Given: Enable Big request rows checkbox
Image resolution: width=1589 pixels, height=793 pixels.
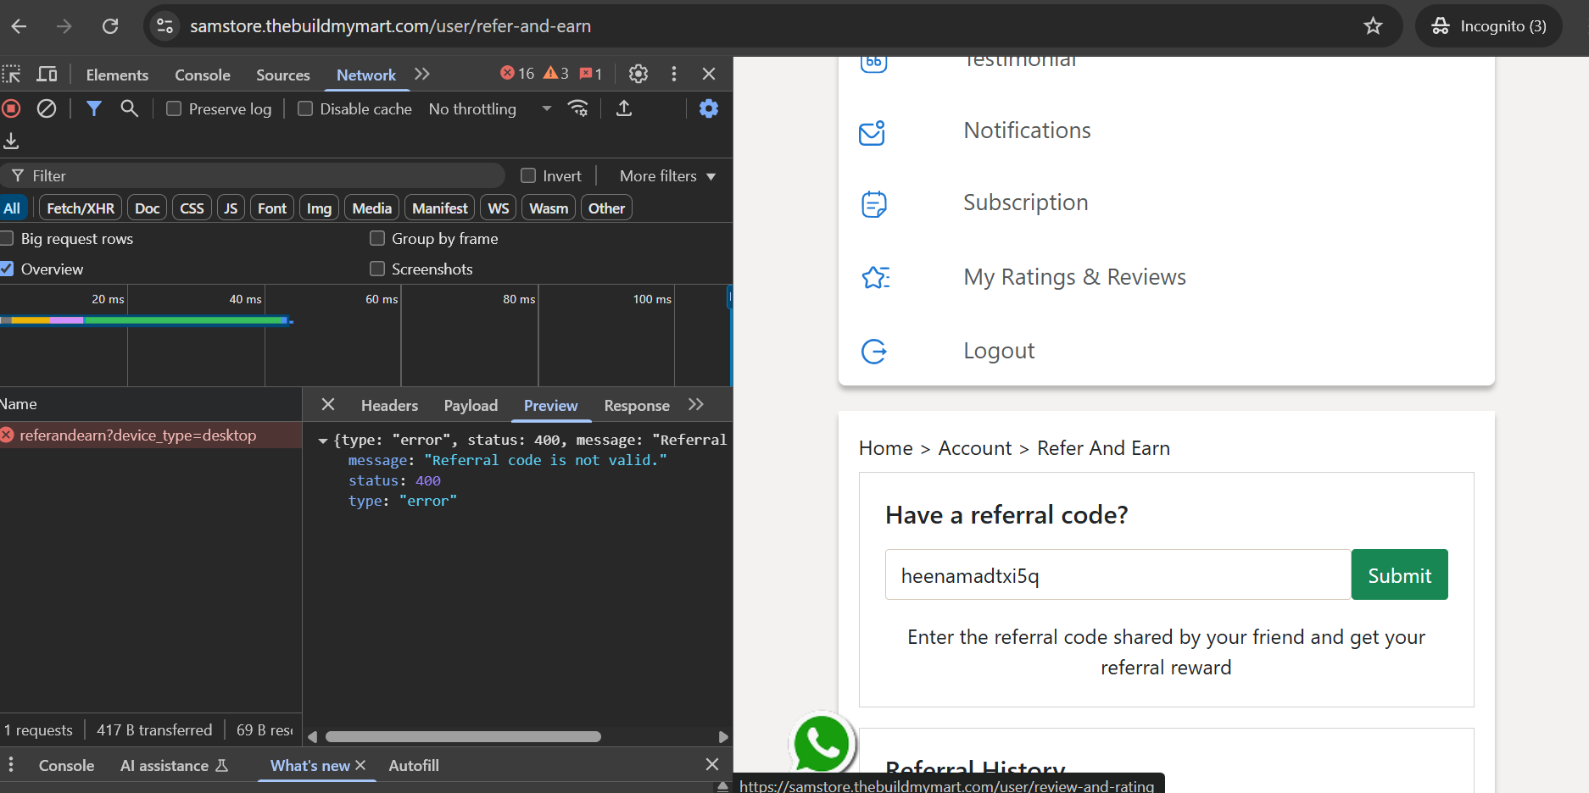Looking at the screenshot, I should pos(7,238).
